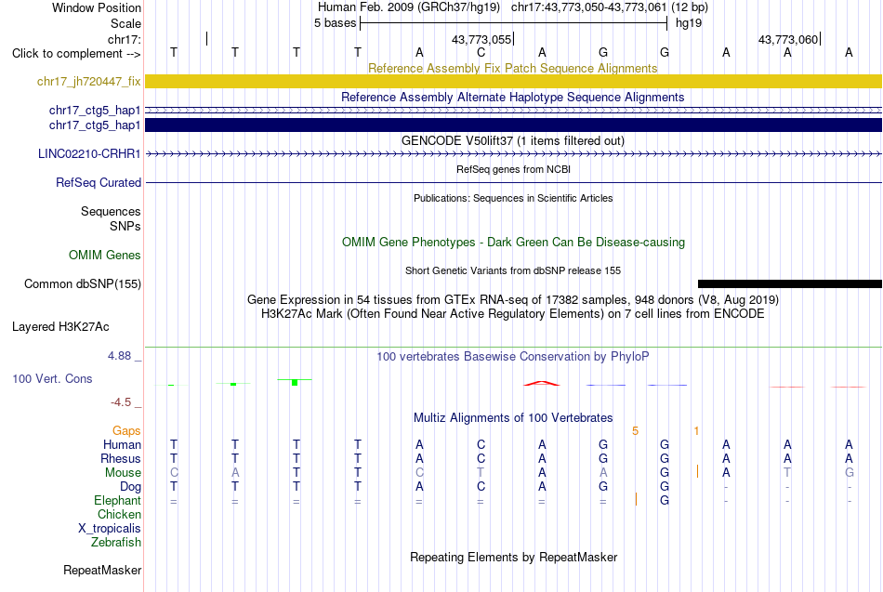
Task: Click Short Genetic Variants from dbSNP release 155
Action: [512, 270]
